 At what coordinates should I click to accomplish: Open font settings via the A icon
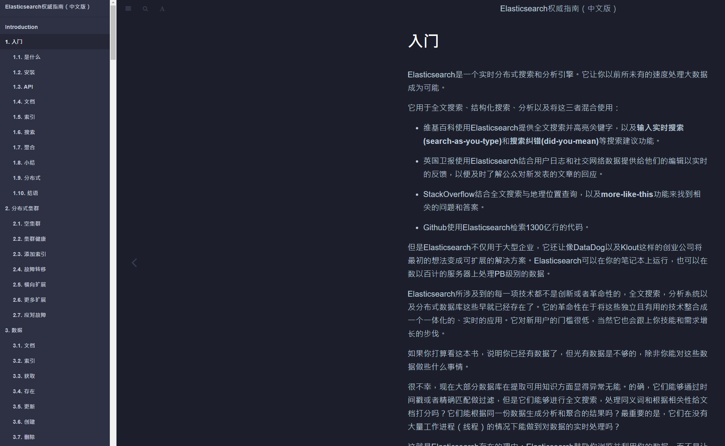[x=162, y=9]
